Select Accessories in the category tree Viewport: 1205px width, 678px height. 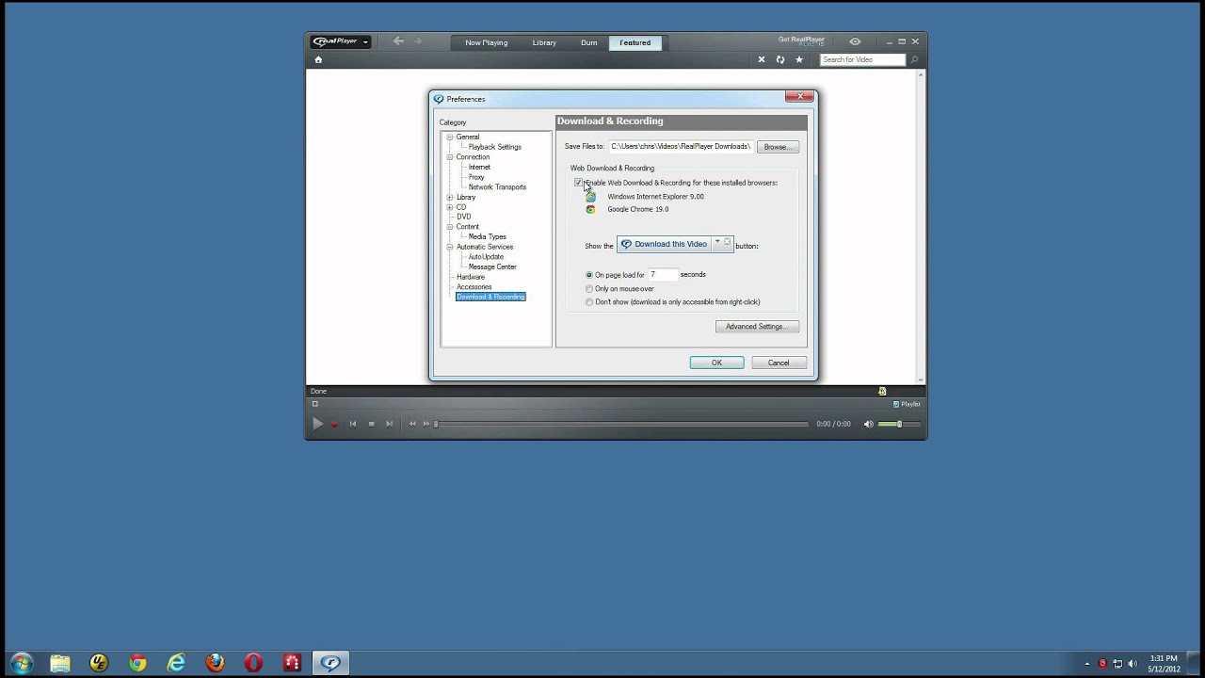pos(474,286)
